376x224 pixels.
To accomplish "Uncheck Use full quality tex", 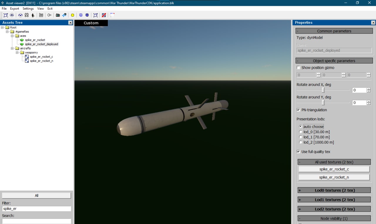I will click(x=298, y=152).
